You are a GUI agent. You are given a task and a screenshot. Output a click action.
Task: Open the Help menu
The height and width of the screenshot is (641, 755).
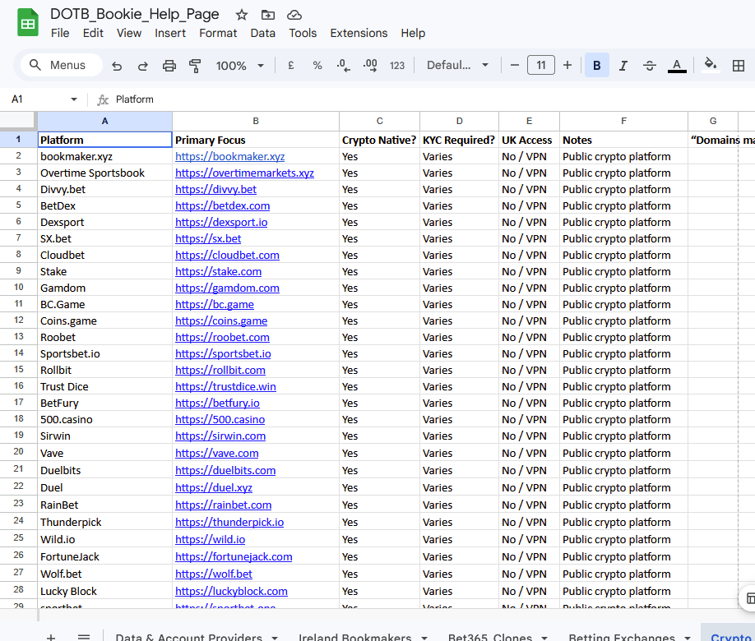[x=413, y=33]
